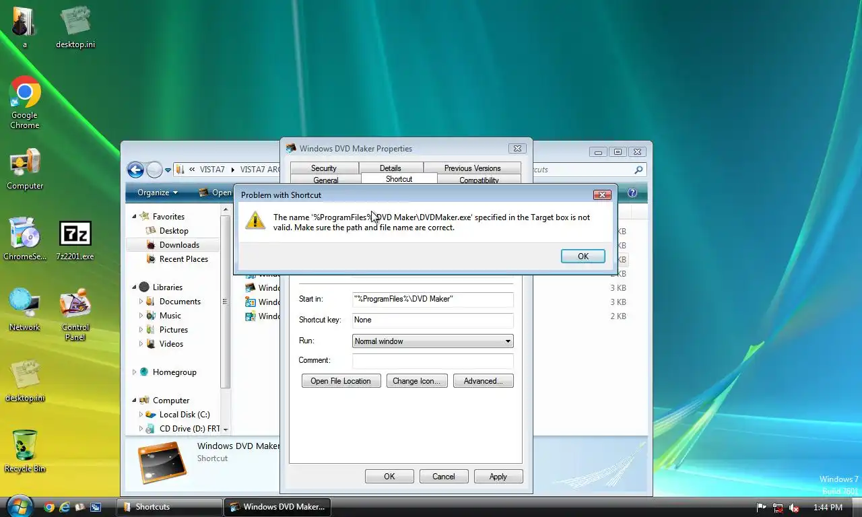Click the Advanced... button
Screen dimensions: 862x517
483,381
